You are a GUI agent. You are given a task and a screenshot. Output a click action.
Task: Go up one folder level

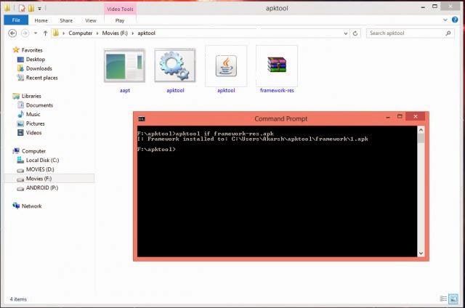click(x=45, y=33)
